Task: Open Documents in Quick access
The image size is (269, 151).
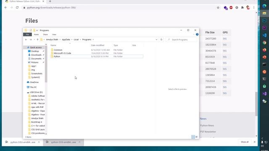Action: tap(36, 59)
